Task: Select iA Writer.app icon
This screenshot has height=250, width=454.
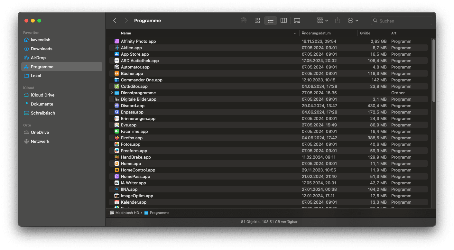Action: click(x=117, y=183)
